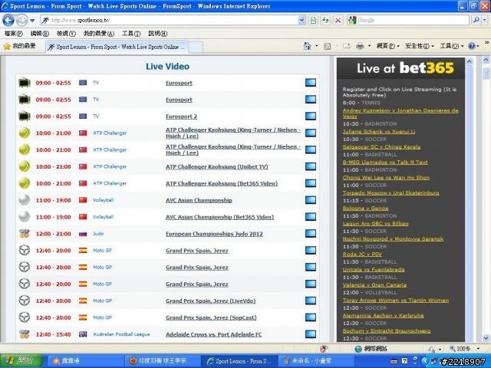
Task: Click the Print icon
Action: point(360,46)
